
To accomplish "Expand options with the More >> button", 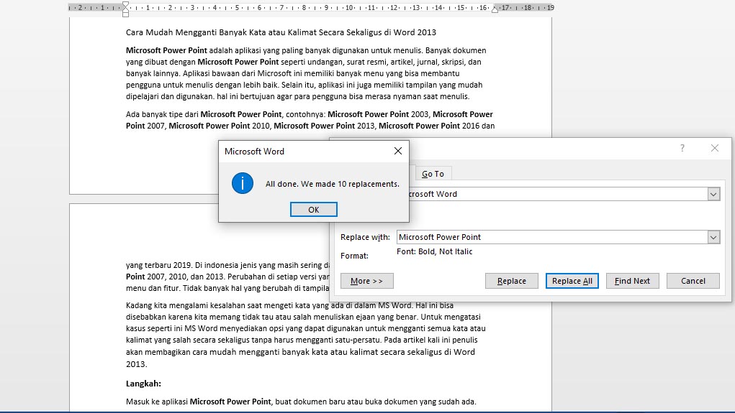I will (367, 281).
